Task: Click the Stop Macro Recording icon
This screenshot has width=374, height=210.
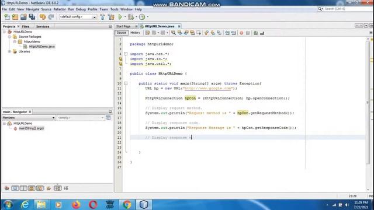Action: click(248, 33)
